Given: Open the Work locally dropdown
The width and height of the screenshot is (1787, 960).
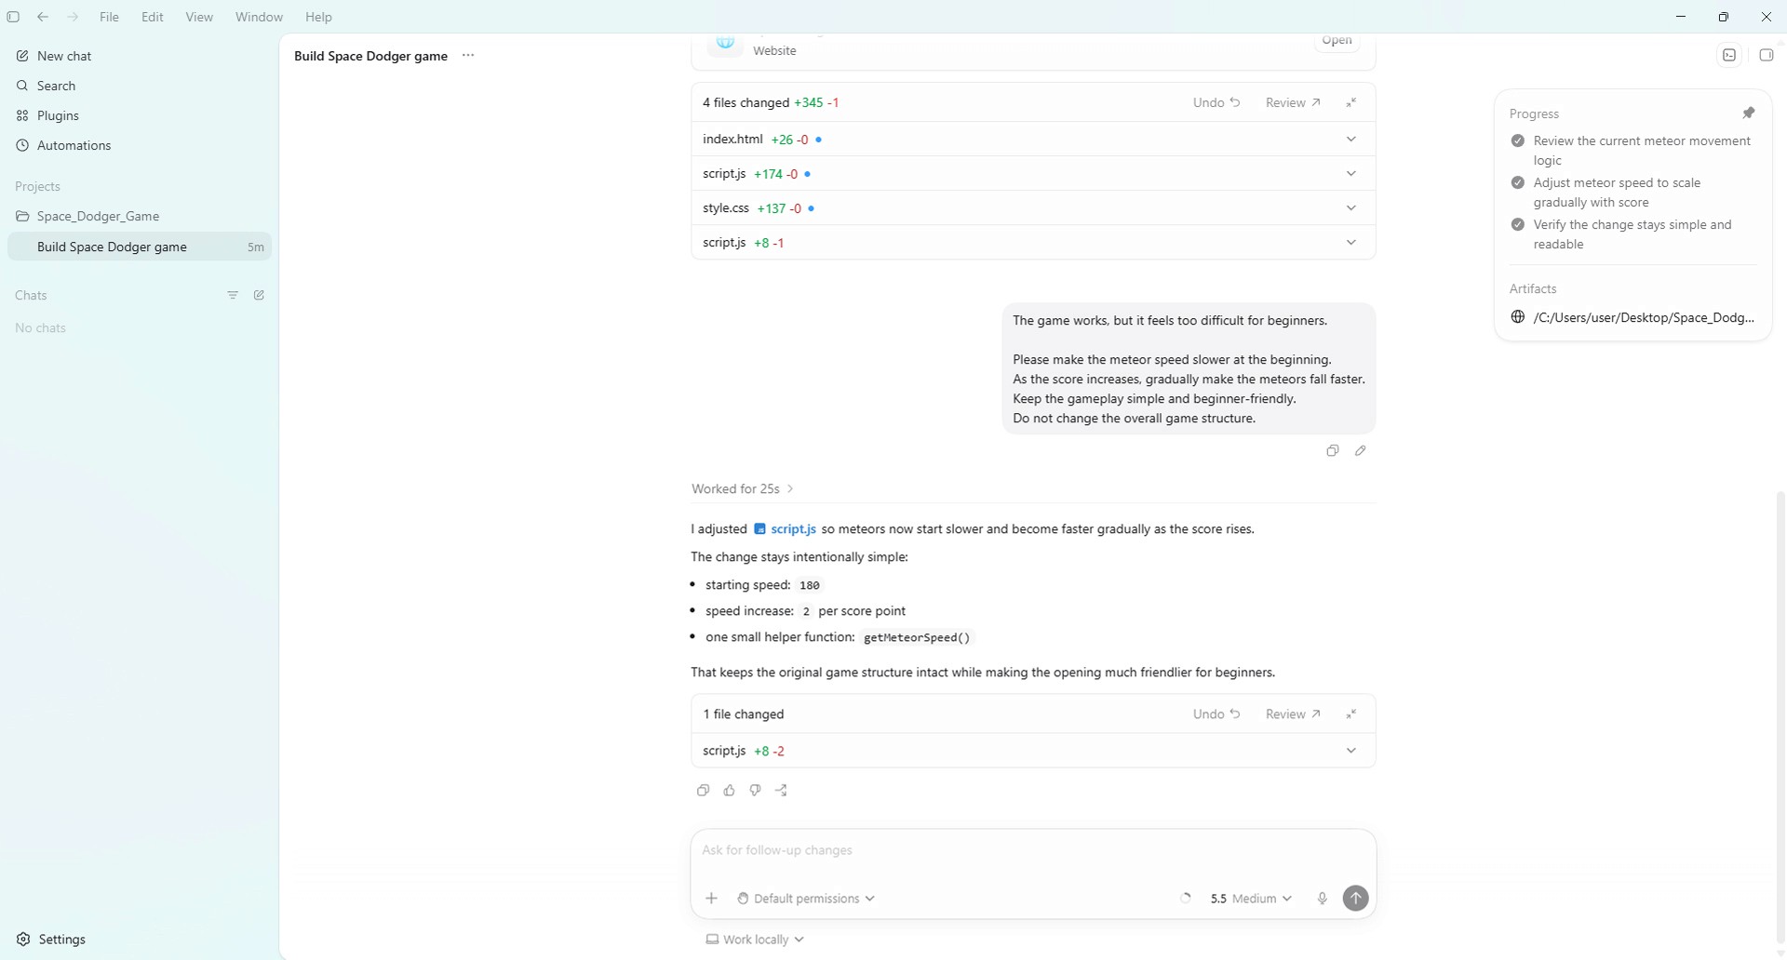Looking at the screenshot, I should pyautogui.click(x=755, y=940).
